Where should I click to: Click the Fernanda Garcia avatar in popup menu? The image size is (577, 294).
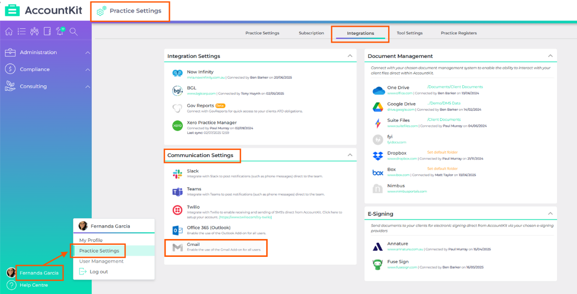pos(83,226)
